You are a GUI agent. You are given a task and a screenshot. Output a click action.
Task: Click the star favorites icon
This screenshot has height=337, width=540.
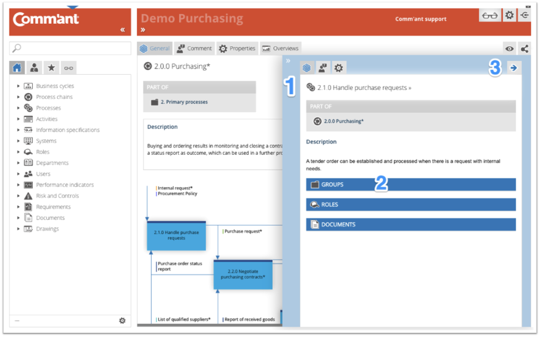51,67
